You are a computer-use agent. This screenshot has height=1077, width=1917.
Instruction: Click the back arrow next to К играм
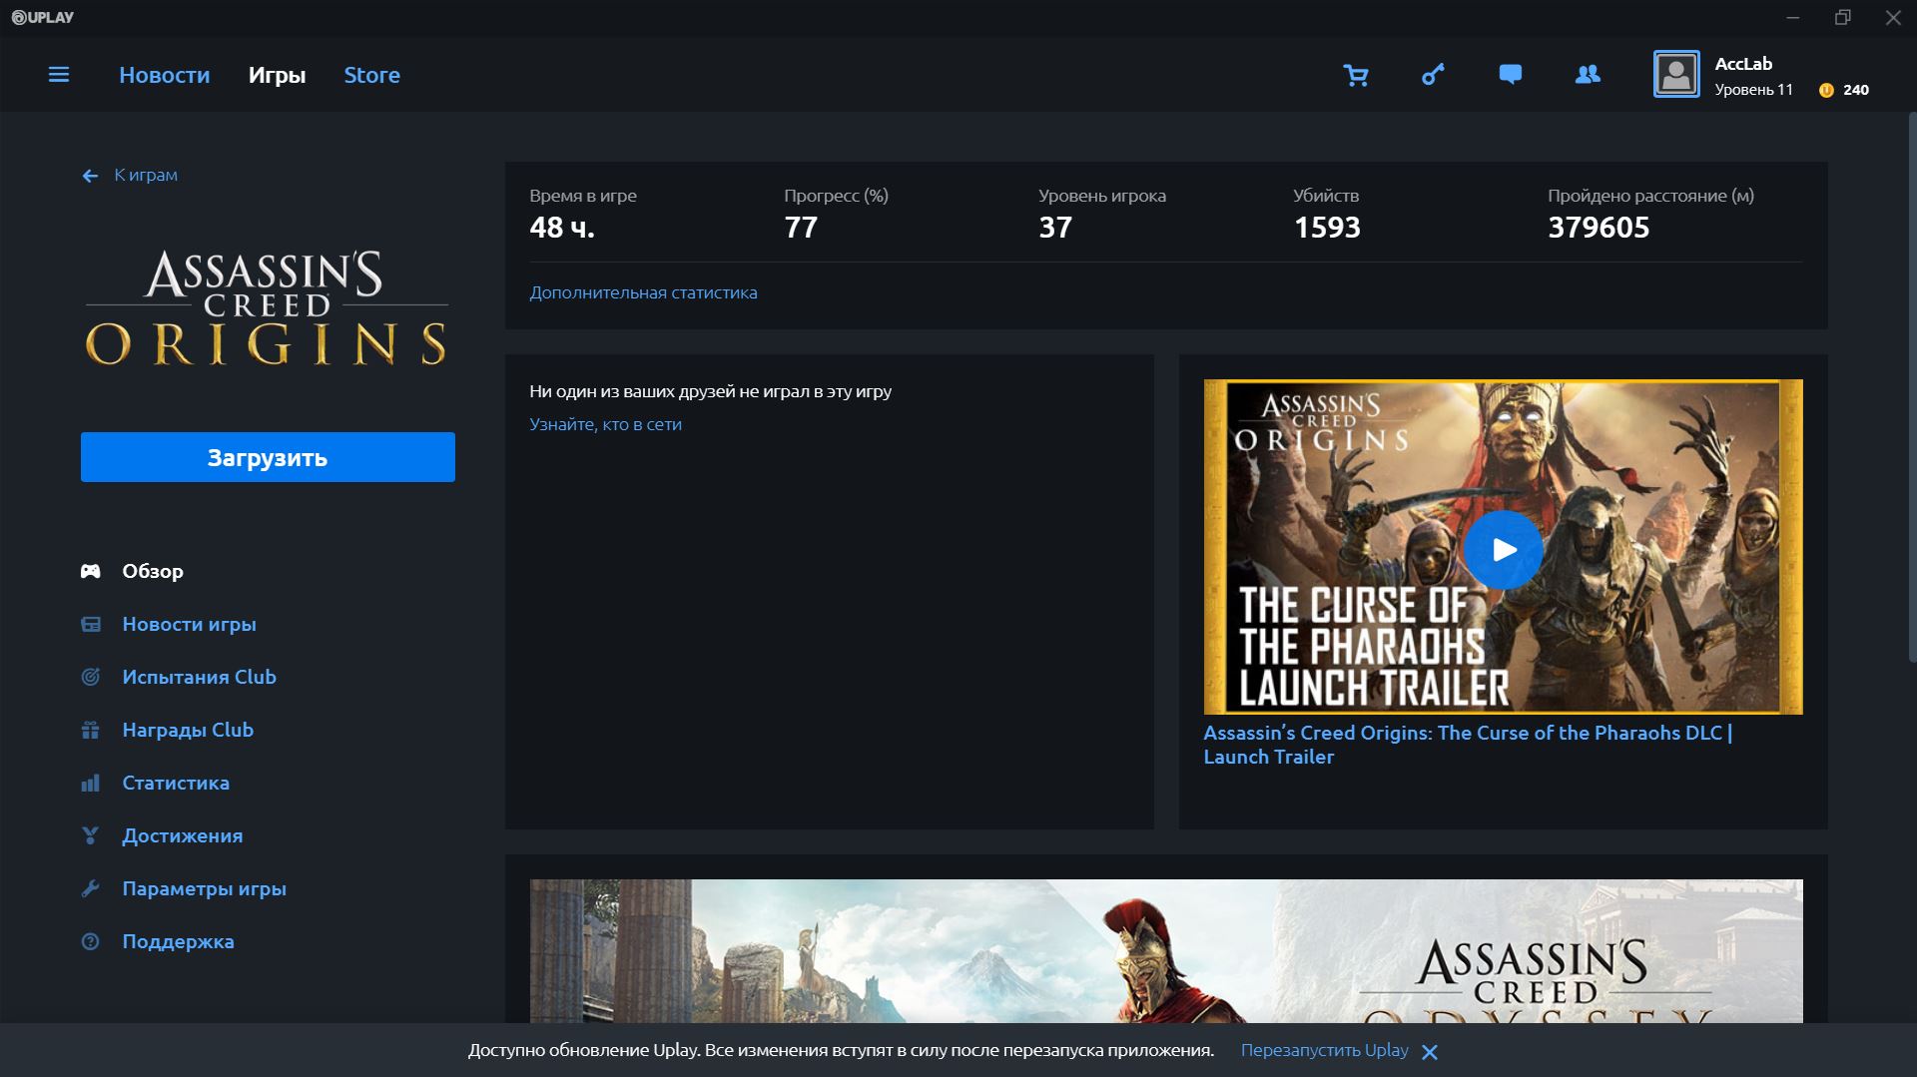[x=90, y=176]
